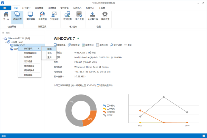Switch to the 运维中心 ribbon tab
Image resolution: width=207 pixels, height=138 pixels.
pos(77,8)
